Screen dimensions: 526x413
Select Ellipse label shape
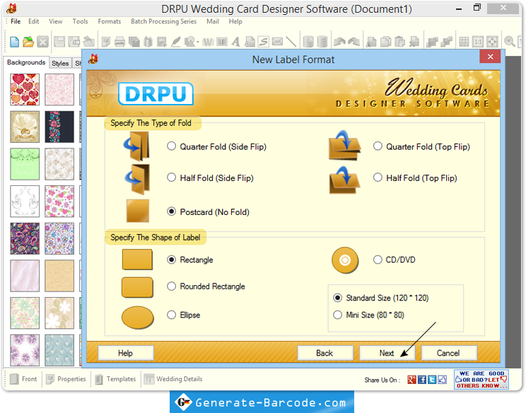[171, 315]
